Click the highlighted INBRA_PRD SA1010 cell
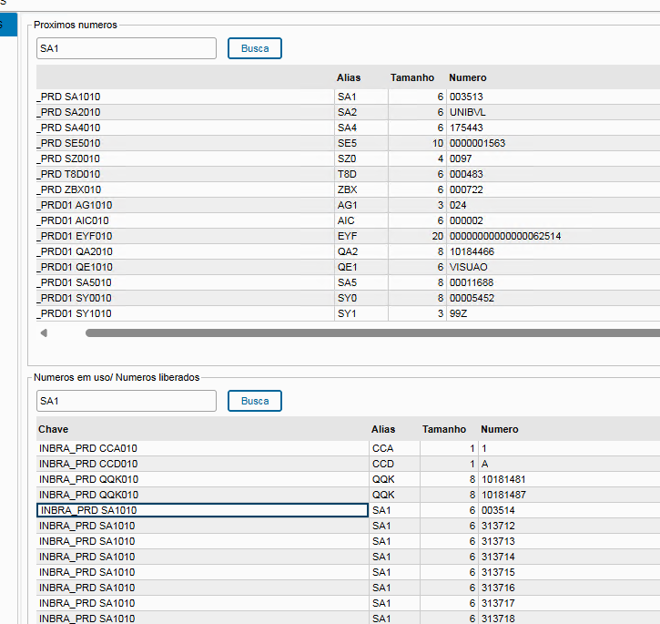Image resolution: width=660 pixels, height=624 pixels. pyautogui.click(x=202, y=510)
